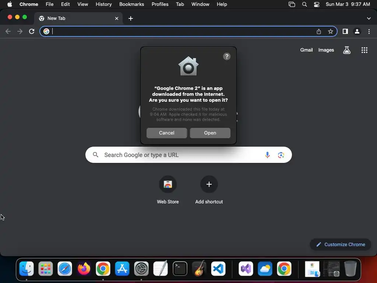Open System Settings from the Dock
Image resolution: width=377 pixels, height=283 pixels.
tap(141, 269)
